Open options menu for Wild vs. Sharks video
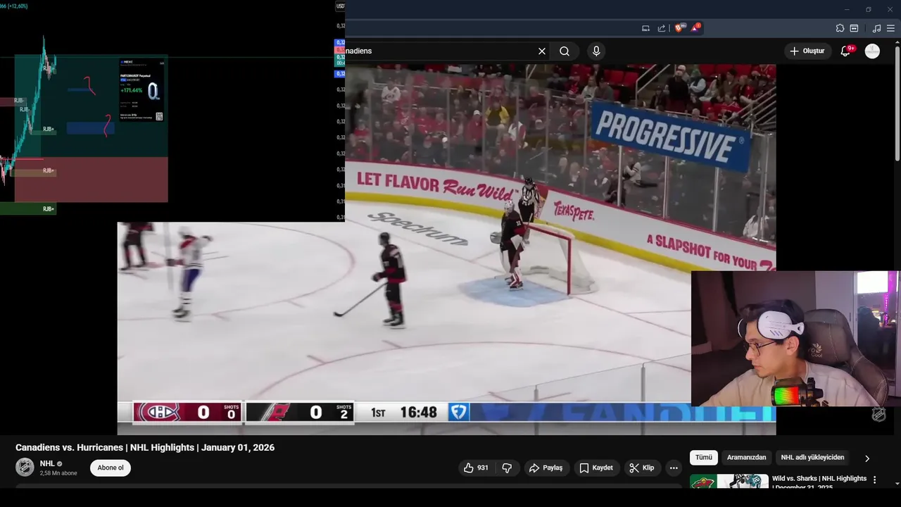The height and width of the screenshot is (507, 901). click(x=875, y=480)
